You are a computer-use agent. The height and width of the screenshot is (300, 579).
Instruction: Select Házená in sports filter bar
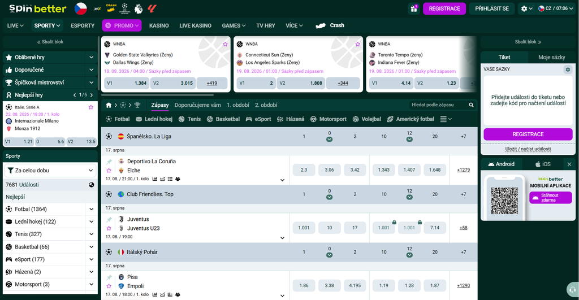pos(291,119)
